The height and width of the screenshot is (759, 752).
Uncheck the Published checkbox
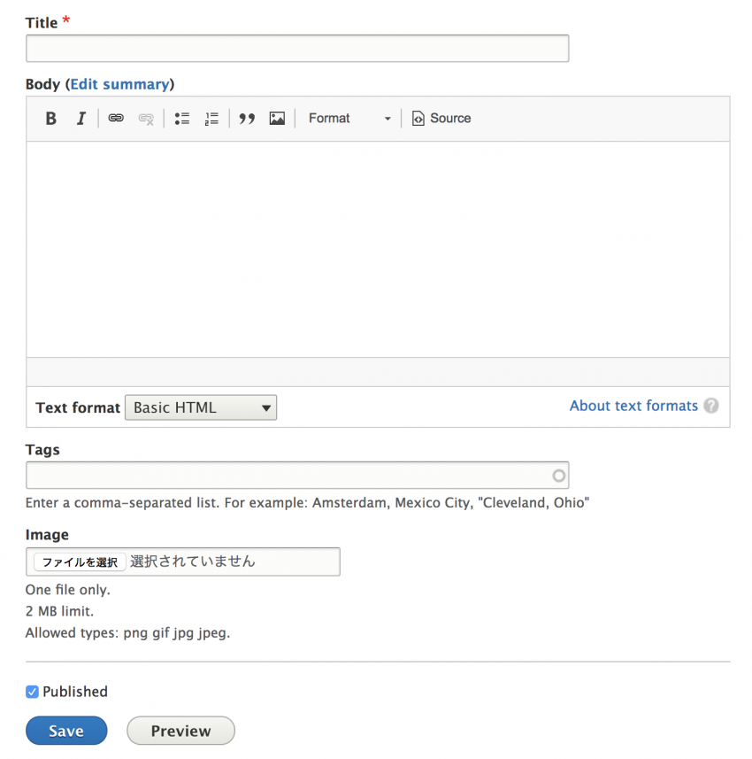[33, 692]
